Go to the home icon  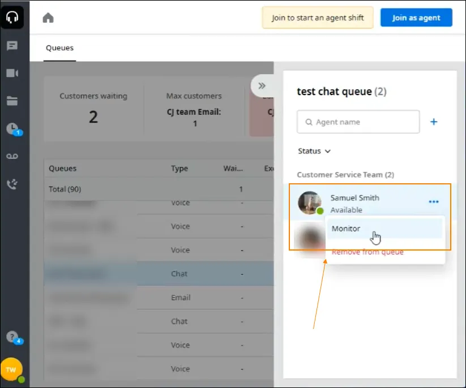(x=48, y=18)
